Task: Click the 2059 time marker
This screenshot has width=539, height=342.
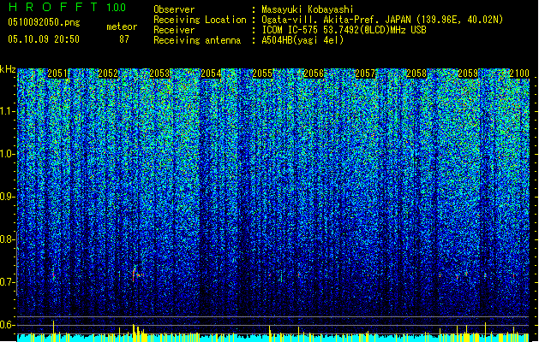Action: 468,74
